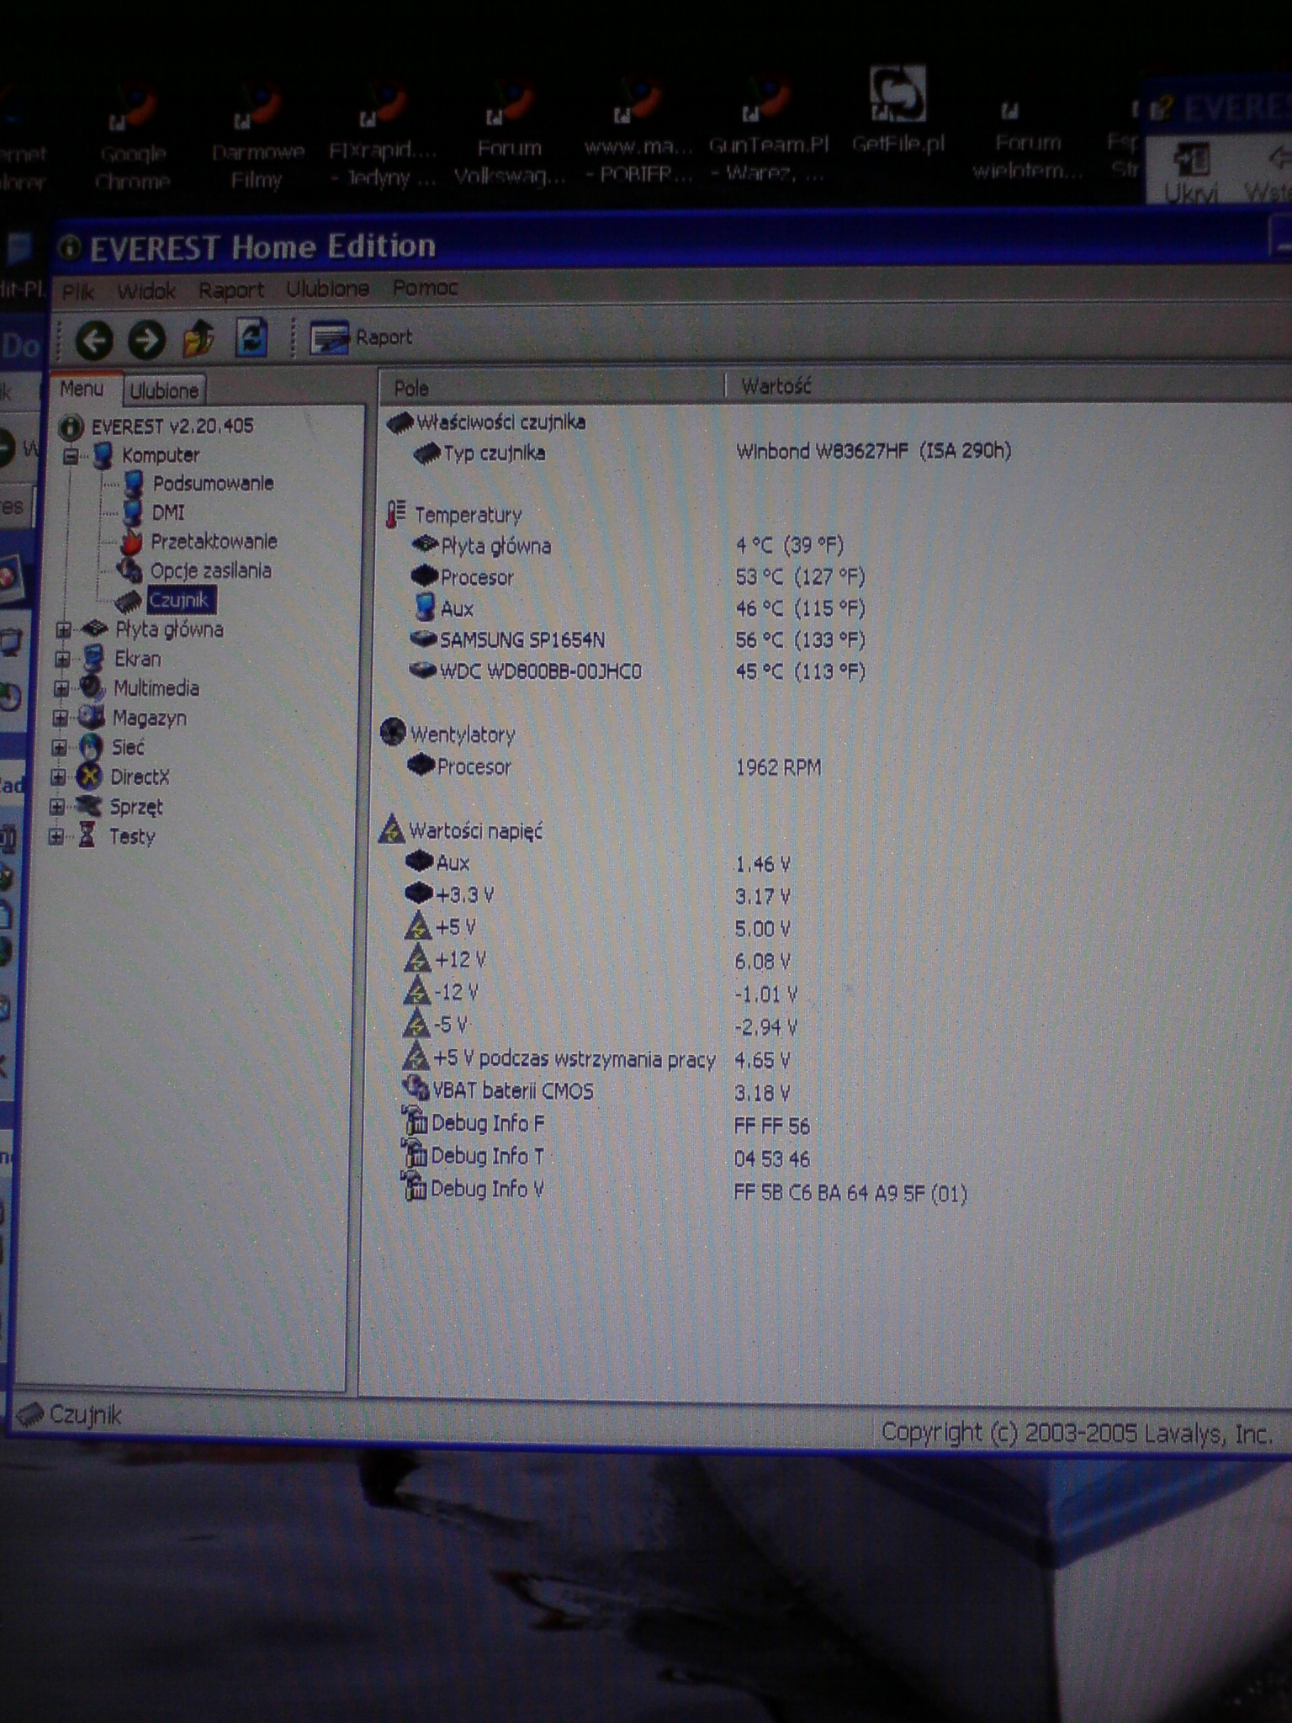
Task: Open the Plik menu
Action: coord(78,291)
